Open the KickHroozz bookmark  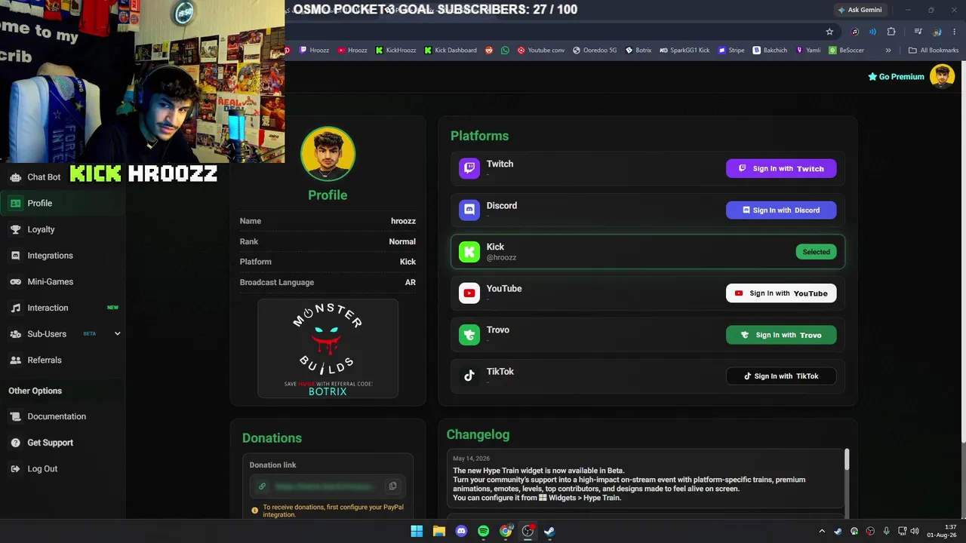point(395,51)
